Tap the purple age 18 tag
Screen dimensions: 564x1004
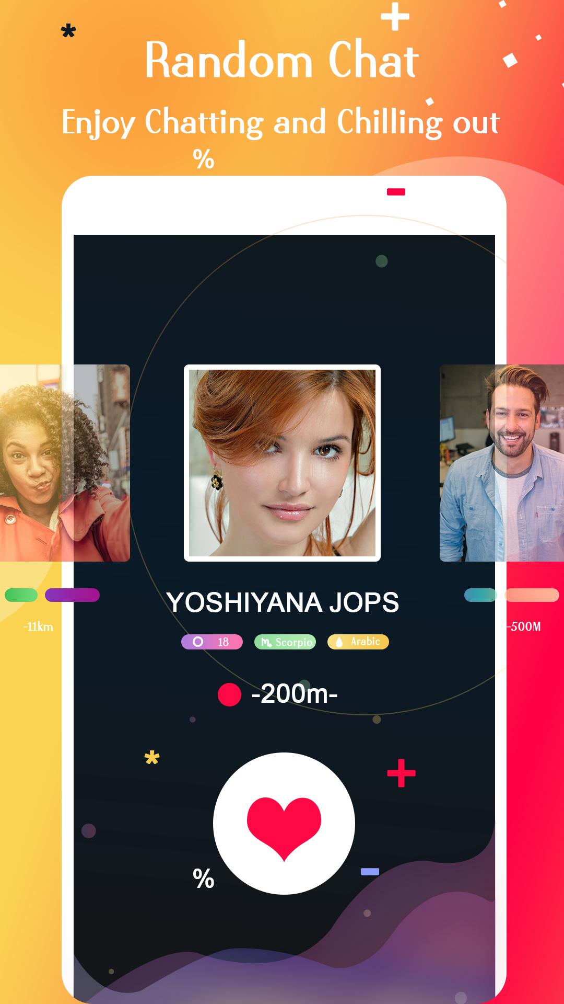[212, 642]
